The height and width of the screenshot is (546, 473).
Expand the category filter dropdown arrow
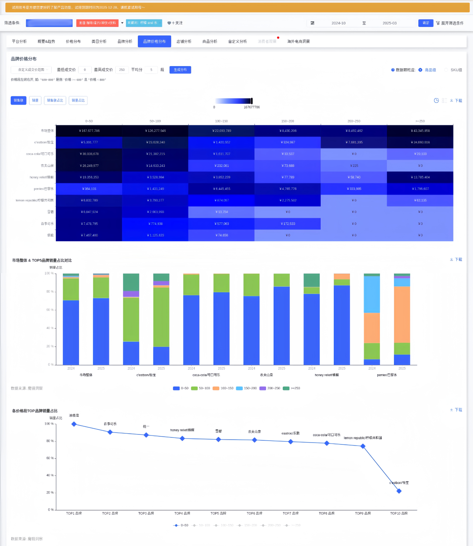click(x=122, y=23)
